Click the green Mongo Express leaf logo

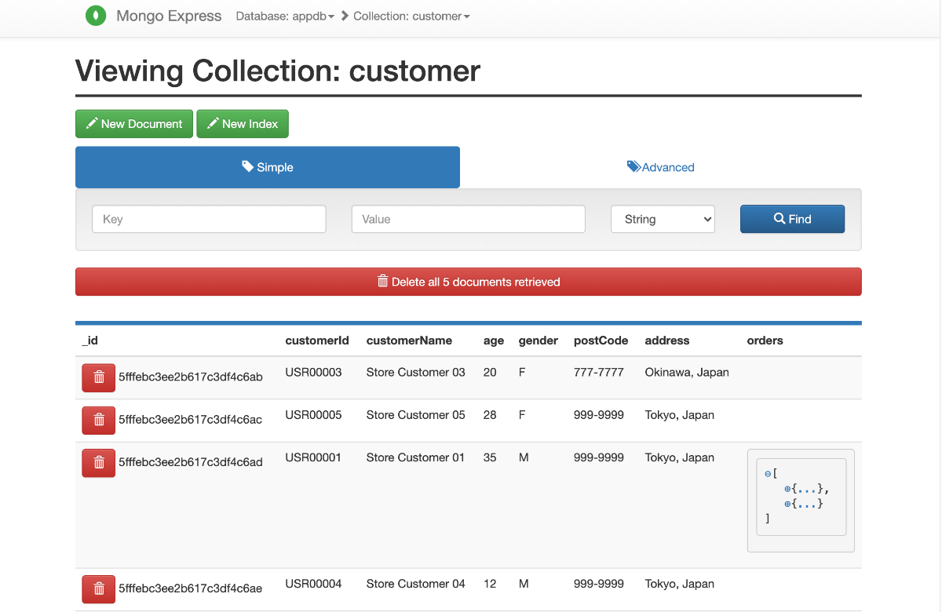tap(96, 16)
